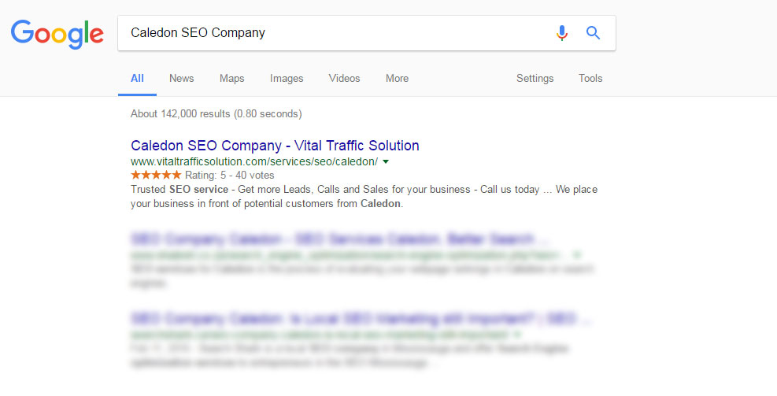Open the Images tab
This screenshot has width=777, height=396.
[x=287, y=78]
